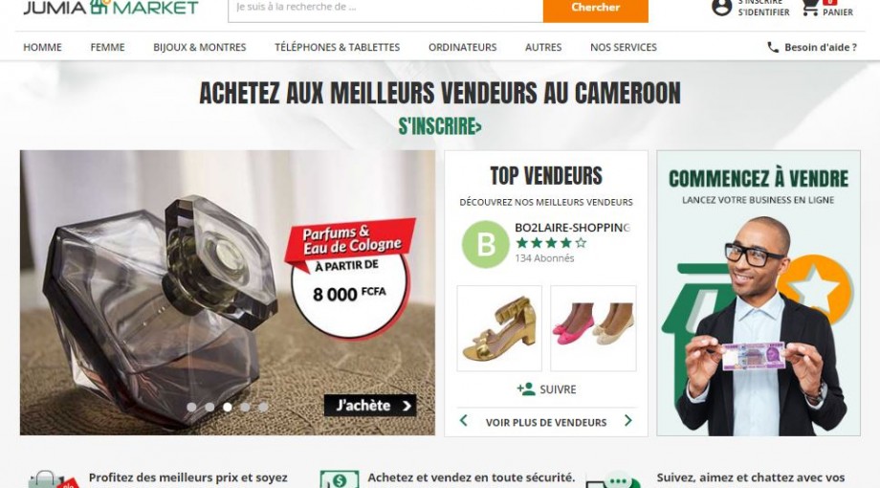Show previous seller with left chevron
This screenshot has height=488, width=880.
pyautogui.click(x=464, y=421)
